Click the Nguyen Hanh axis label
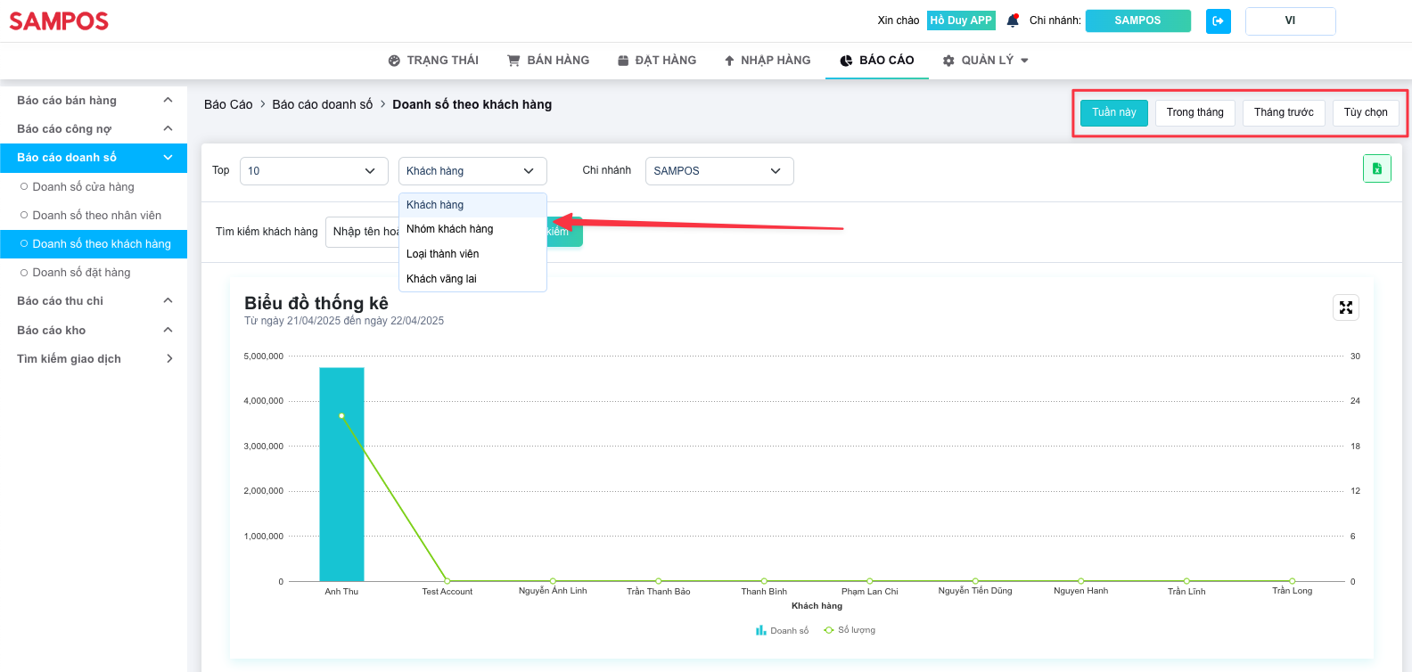The width and height of the screenshot is (1412, 672). pos(1081,591)
